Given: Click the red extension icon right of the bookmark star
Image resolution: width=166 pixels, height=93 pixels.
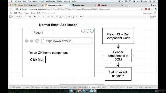Looking at the screenshot, I should pos(146,9).
